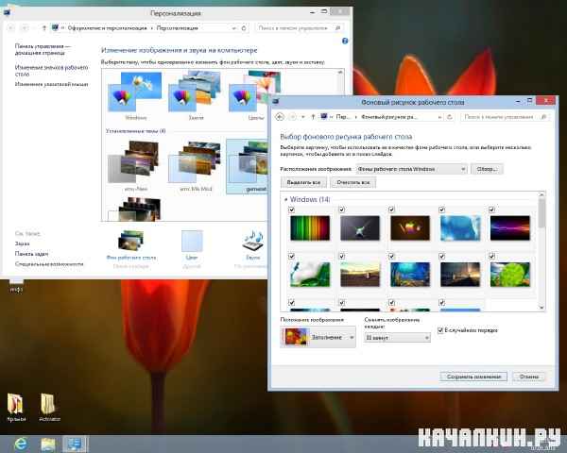Open the Фоновый рисунок window title bar system icon

276,102
